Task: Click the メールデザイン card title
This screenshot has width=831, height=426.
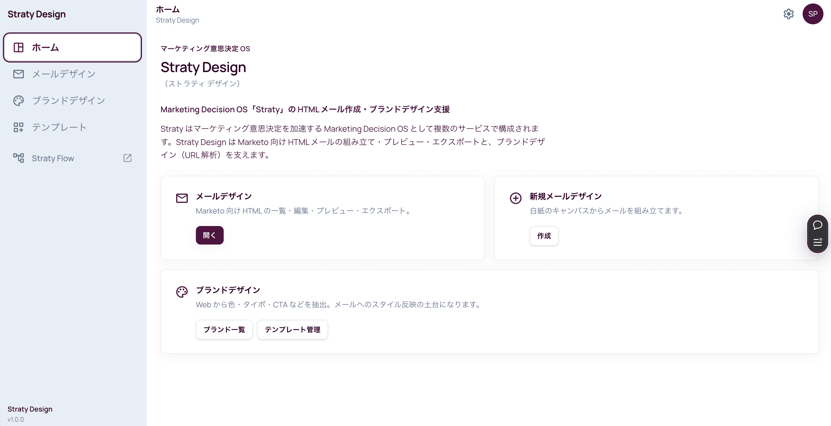Action: [x=224, y=196]
